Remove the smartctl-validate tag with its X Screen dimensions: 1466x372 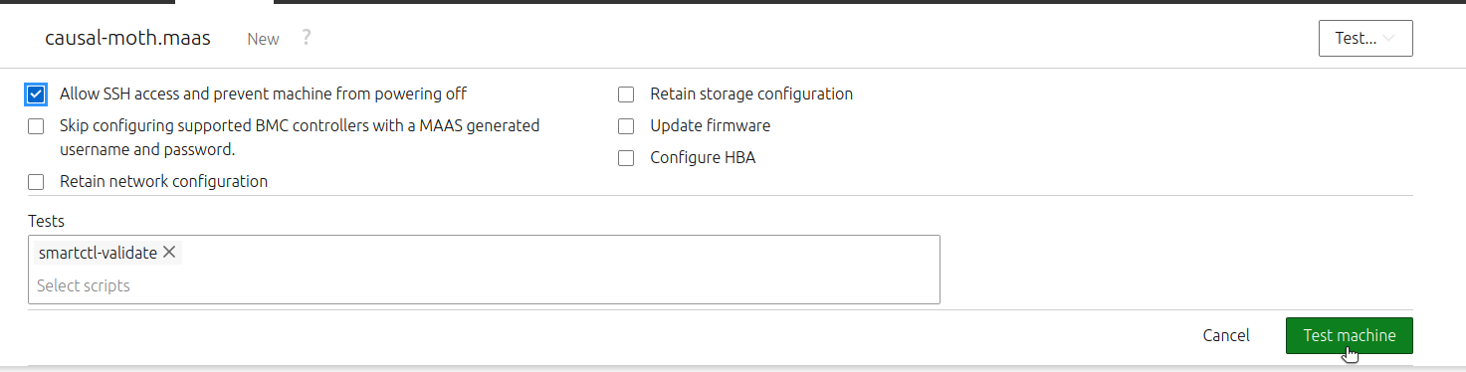169,253
